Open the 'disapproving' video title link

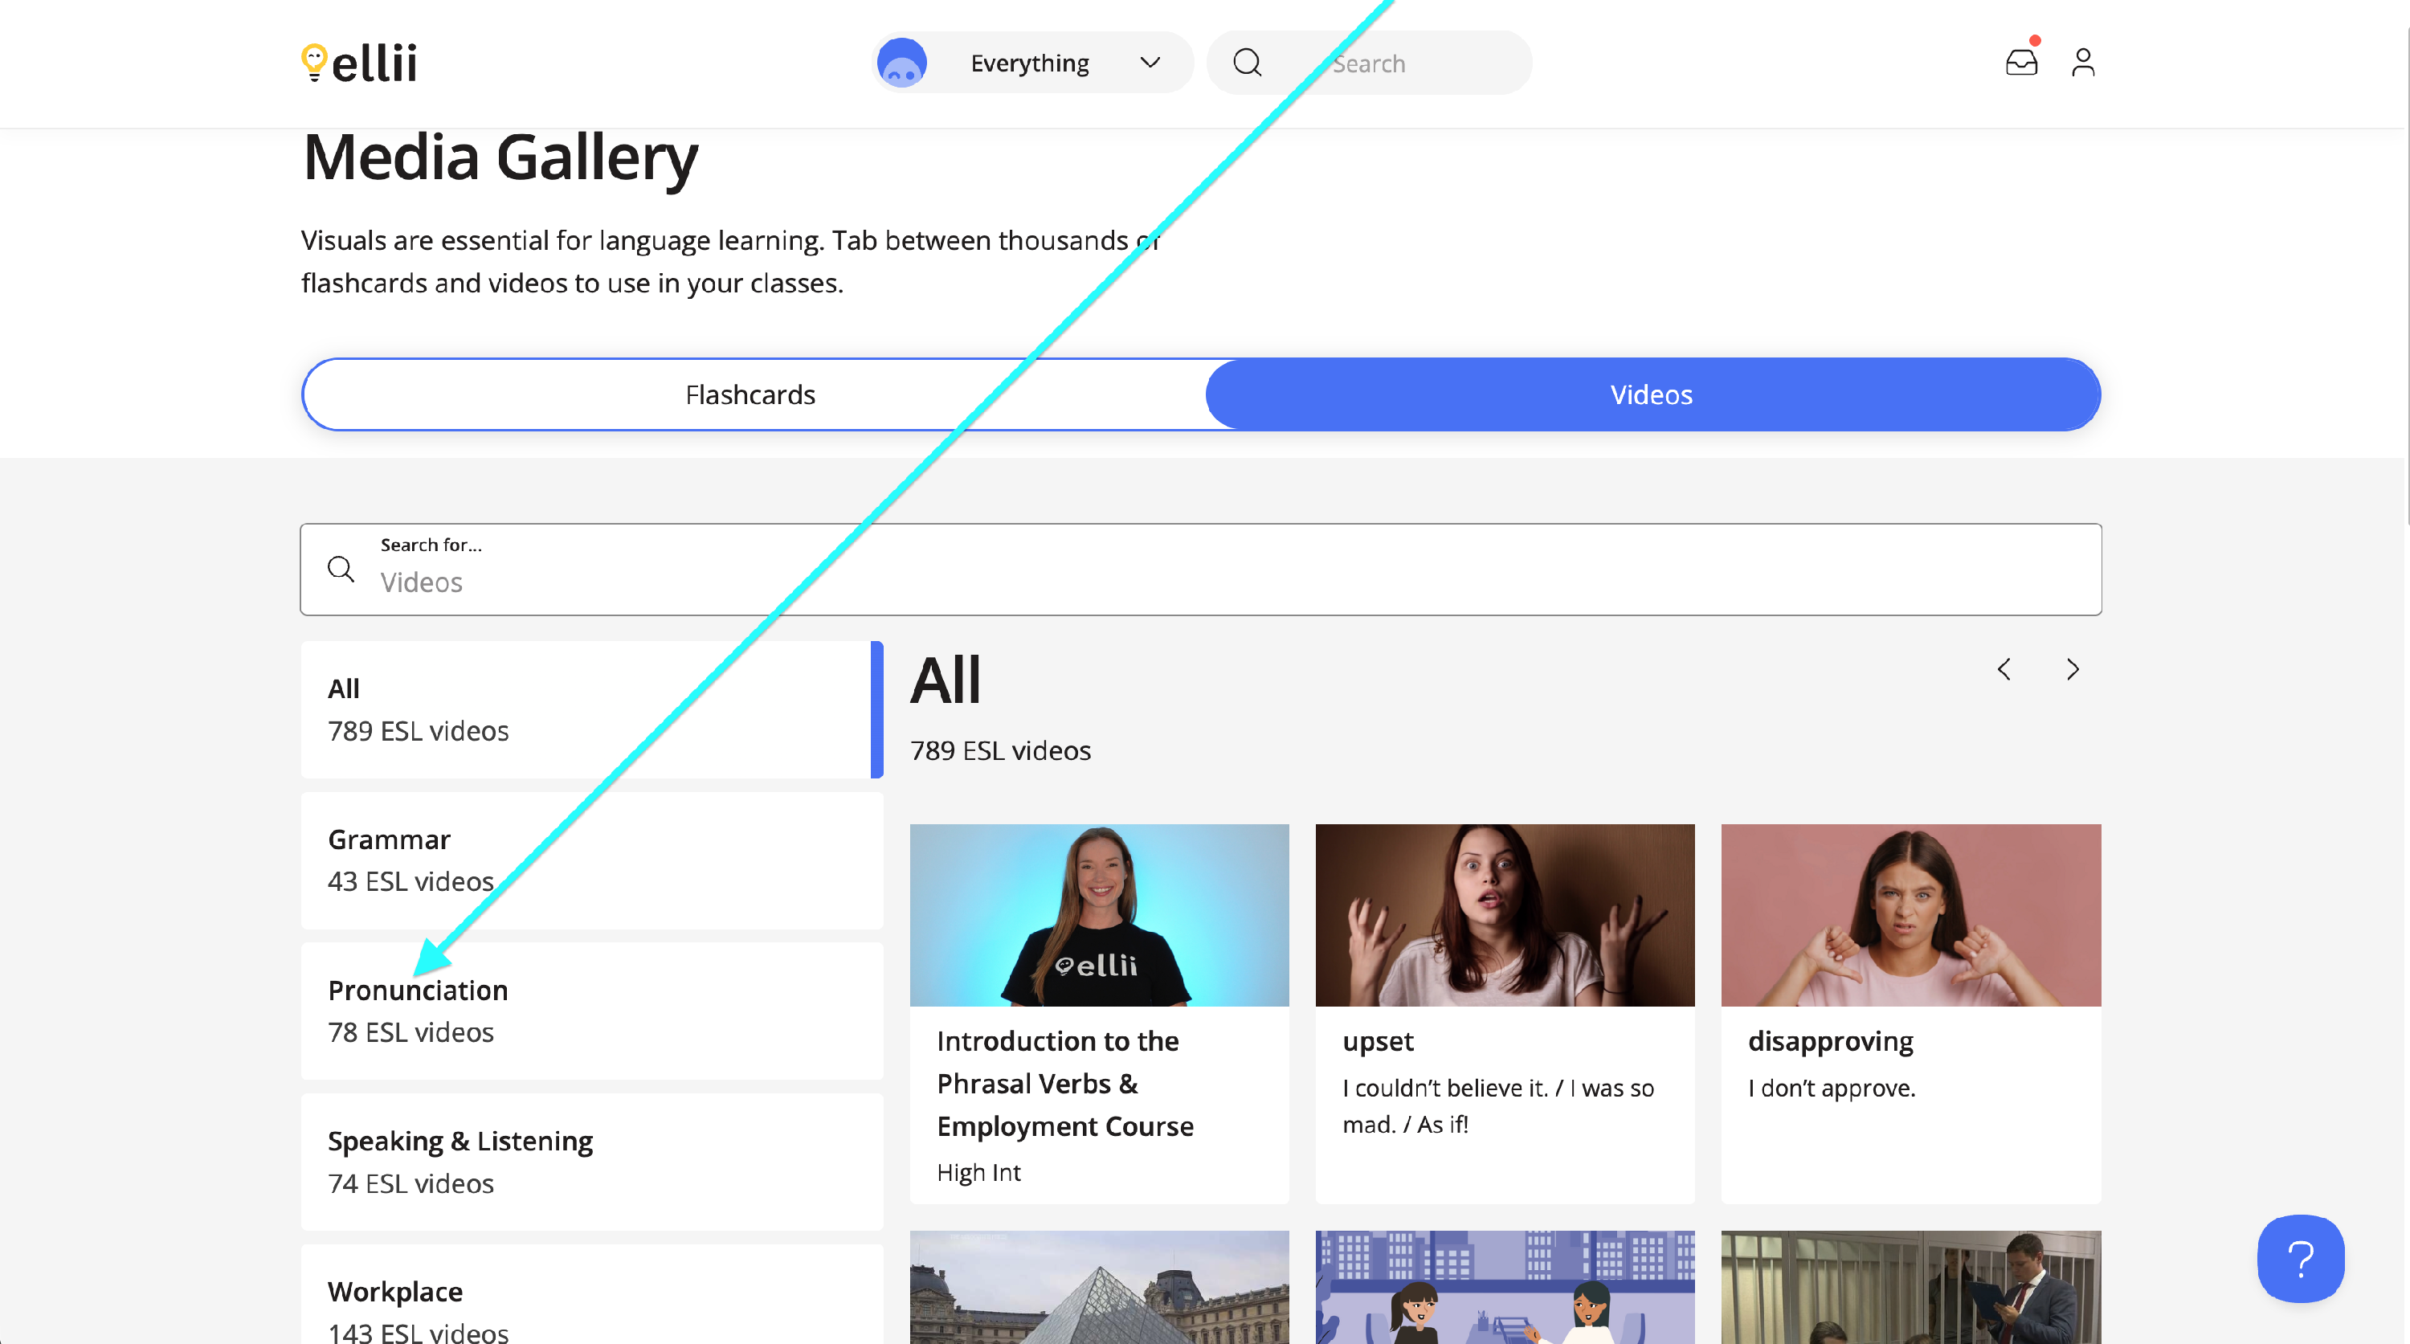click(x=1830, y=1041)
